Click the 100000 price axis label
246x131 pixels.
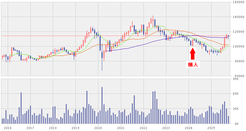(x=238, y=47)
